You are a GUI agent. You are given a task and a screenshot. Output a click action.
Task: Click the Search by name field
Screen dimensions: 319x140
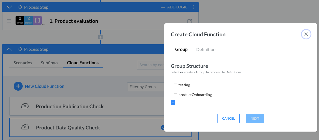pos(151,65)
